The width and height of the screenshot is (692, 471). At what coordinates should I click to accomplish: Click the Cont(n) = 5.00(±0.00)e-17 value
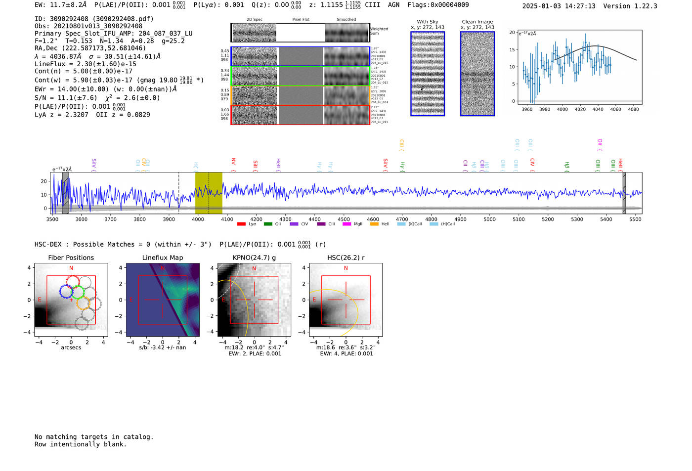pyautogui.click(x=84, y=71)
